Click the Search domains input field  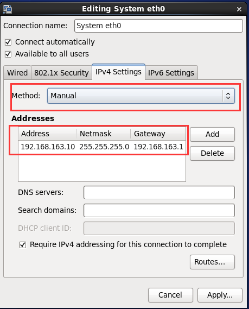159,211
